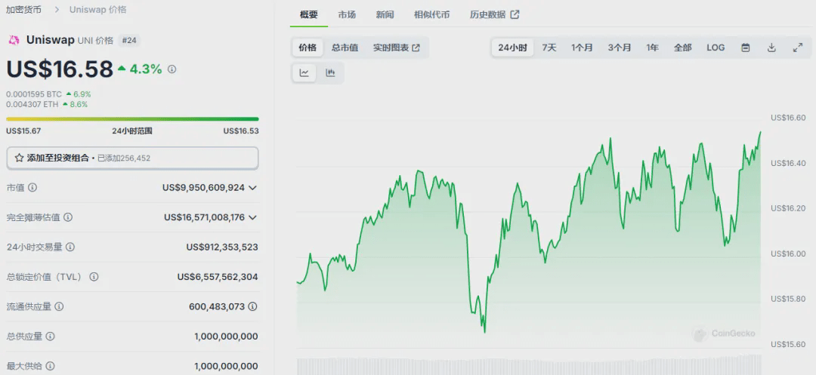The height and width of the screenshot is (375, 816).
Task: Select the 1年 time range
Action: tap(653, 48)
